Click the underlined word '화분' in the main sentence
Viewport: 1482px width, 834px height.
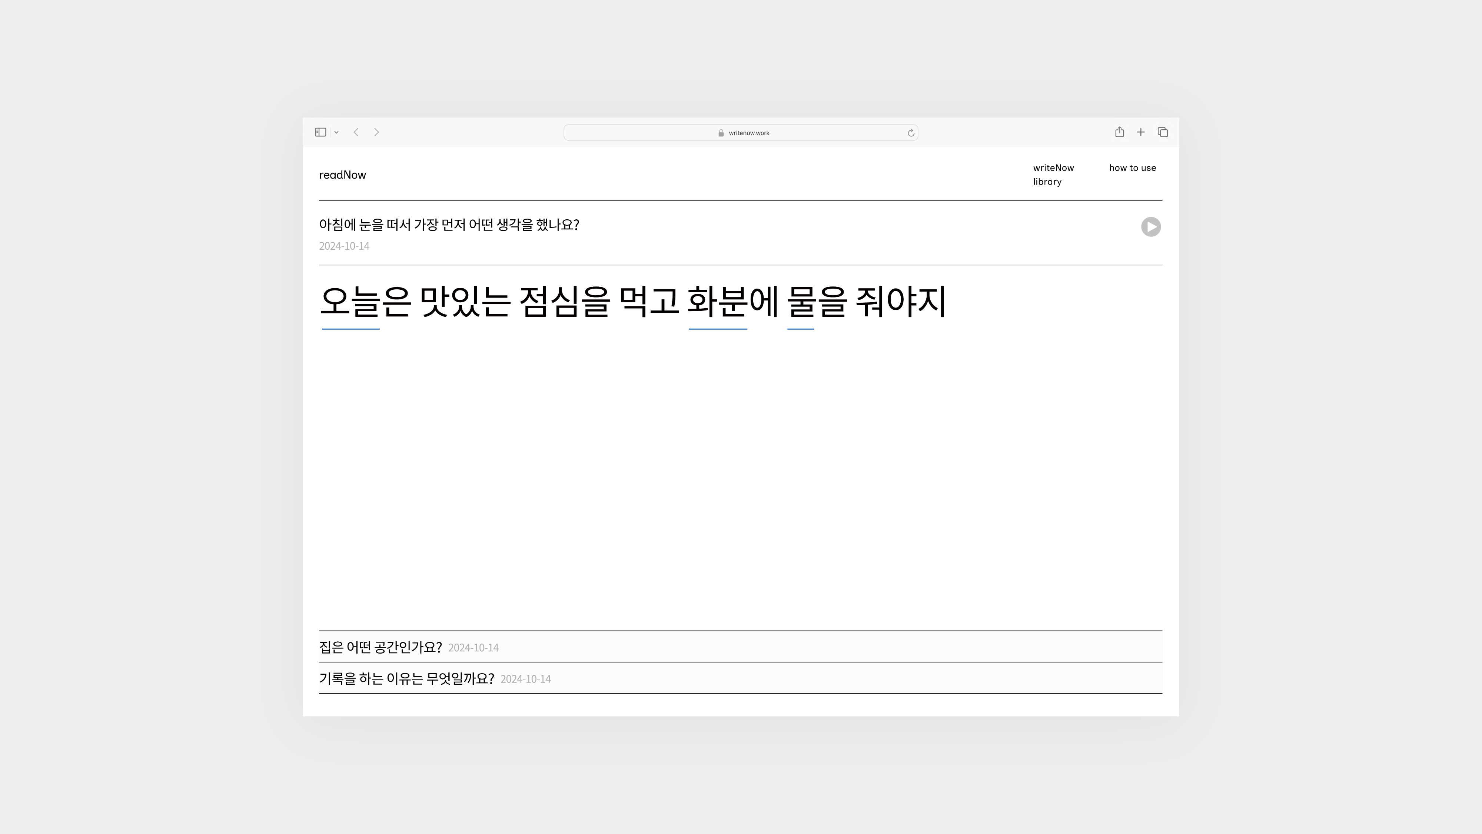(x=717, y=302)
